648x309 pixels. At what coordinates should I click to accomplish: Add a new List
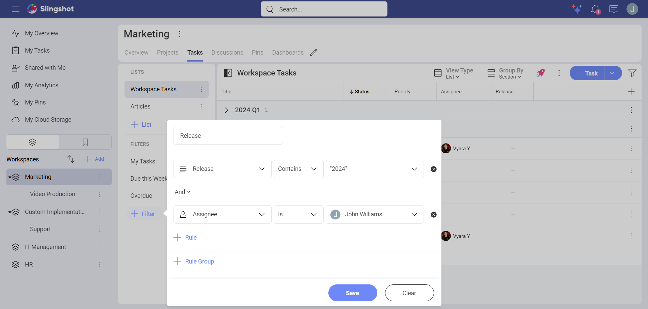(141, 125)
